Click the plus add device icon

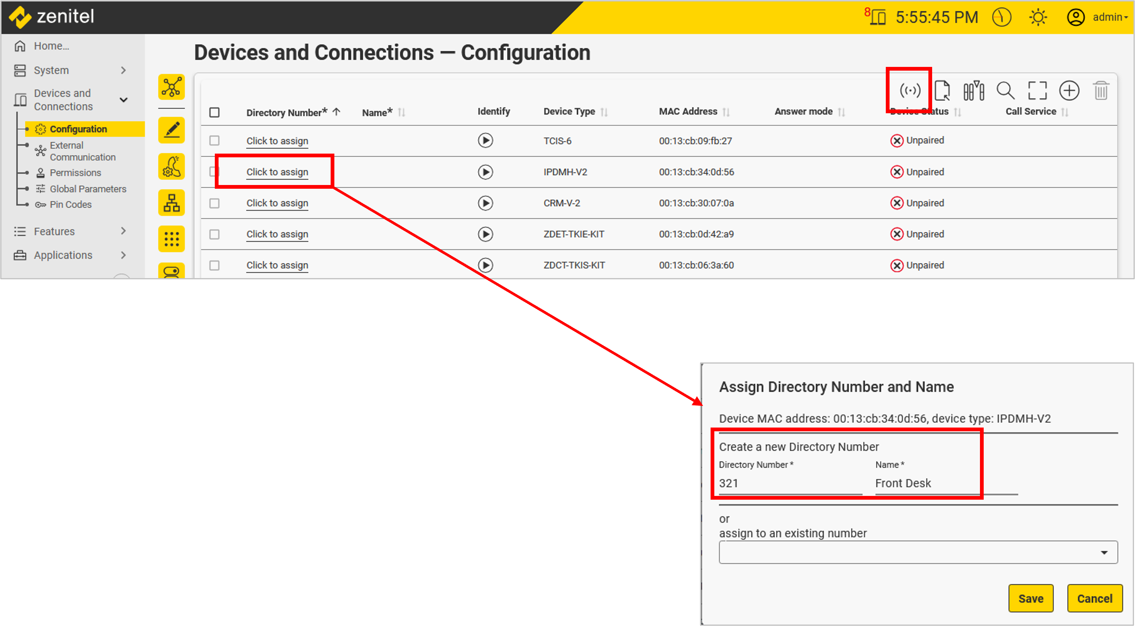(1069, 91)
